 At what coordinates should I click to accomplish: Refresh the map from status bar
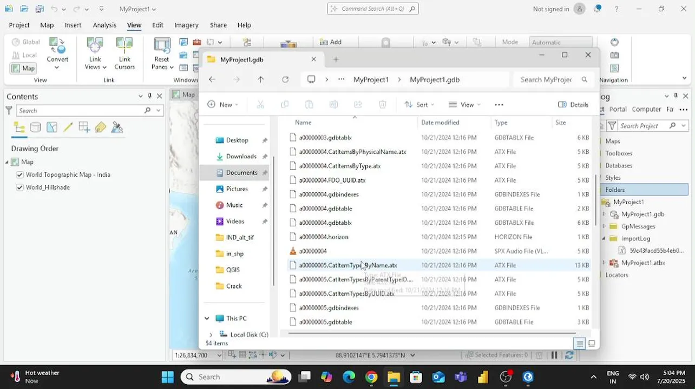pyautogui.click(x=569, y=355)
